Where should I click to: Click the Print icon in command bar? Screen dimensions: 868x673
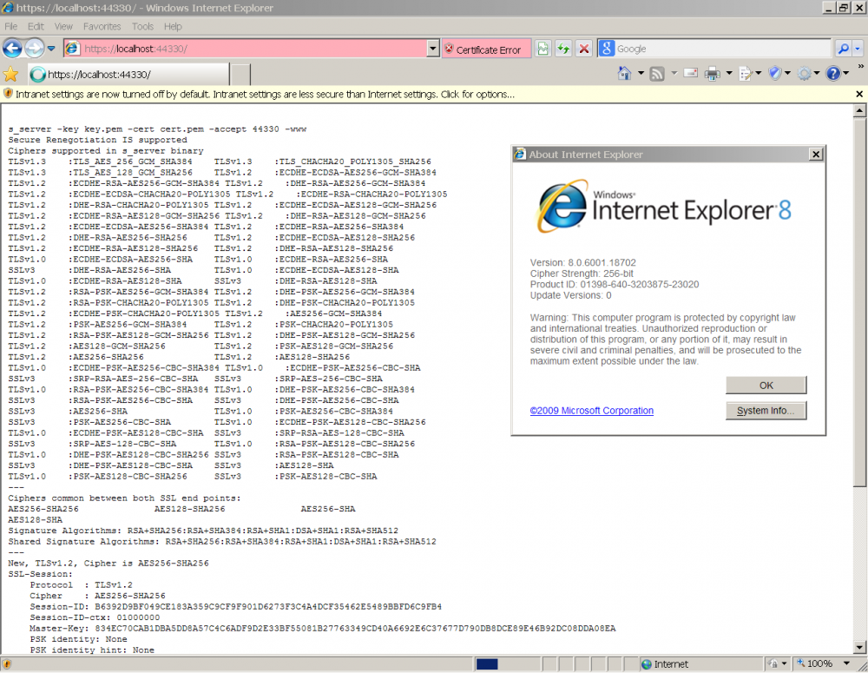[x=713, y=74]
